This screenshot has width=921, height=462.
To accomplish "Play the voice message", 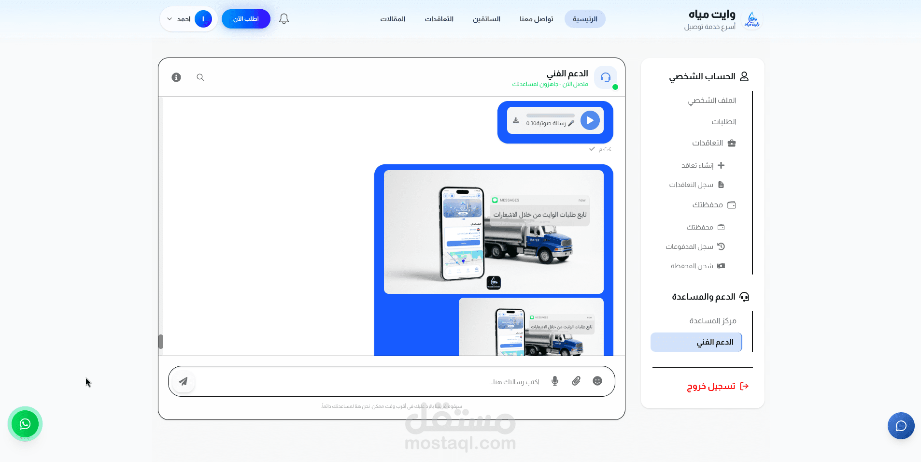I will point(590,120).
